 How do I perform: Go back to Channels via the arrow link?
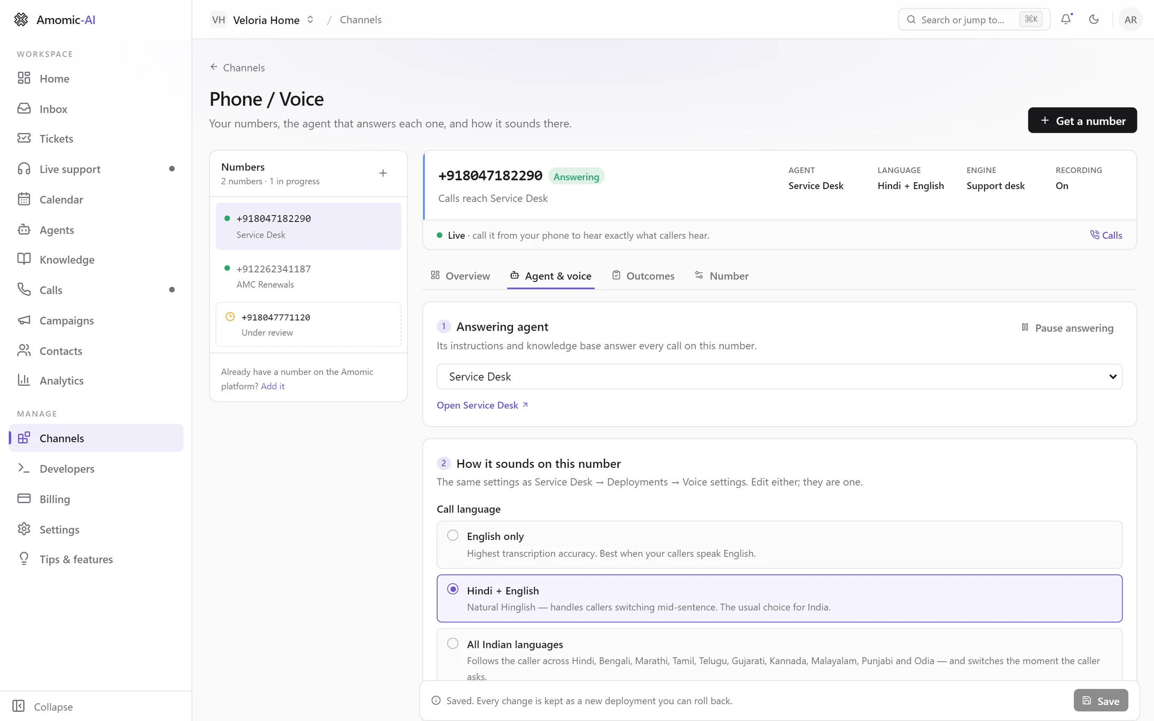tap(237, 67)
